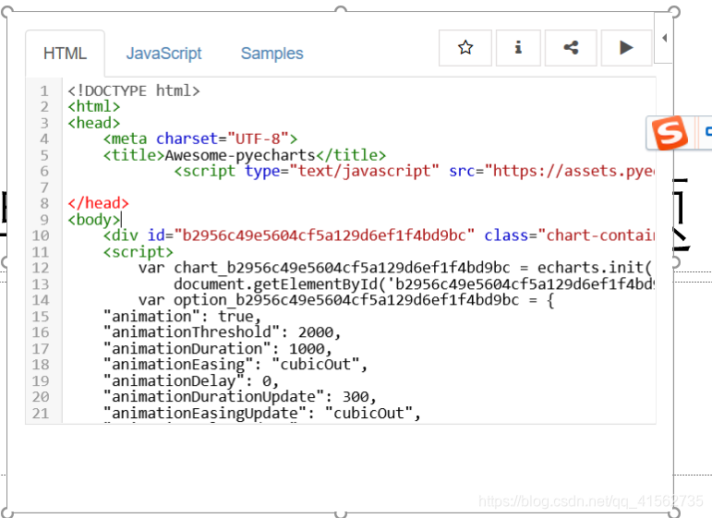
Task: Click the document.getElementById line
Action: (414, 284)
